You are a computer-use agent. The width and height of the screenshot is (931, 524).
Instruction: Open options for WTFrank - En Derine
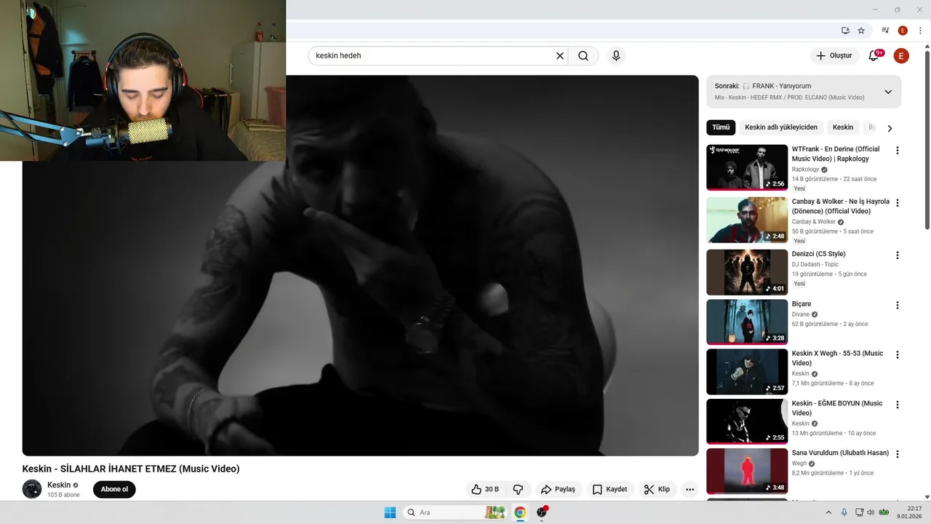click(897, 151)
